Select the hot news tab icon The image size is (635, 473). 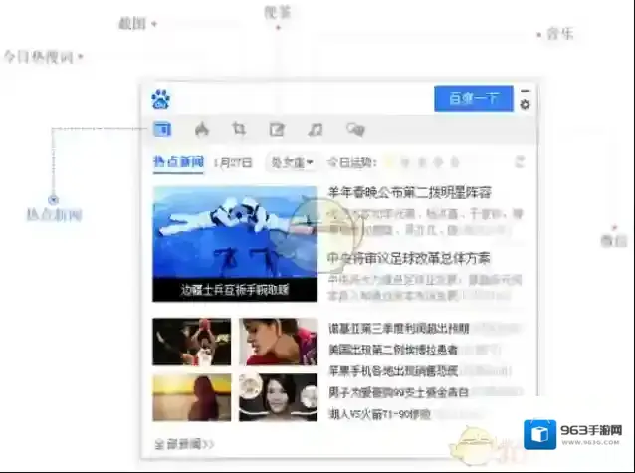click(x=162, y=129)
